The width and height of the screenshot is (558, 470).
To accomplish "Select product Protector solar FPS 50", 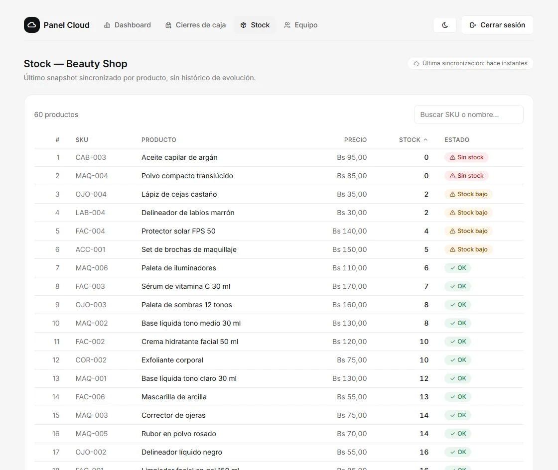I will pos(178,231).
